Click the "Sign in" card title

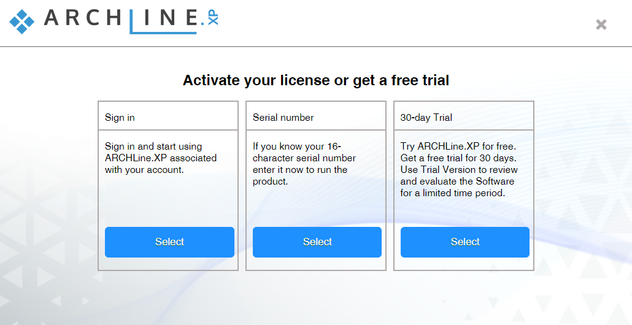pos(120,117)
